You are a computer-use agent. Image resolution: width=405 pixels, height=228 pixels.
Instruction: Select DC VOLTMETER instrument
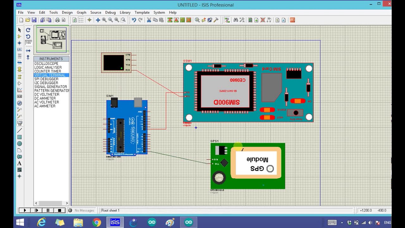coord(47,94)
